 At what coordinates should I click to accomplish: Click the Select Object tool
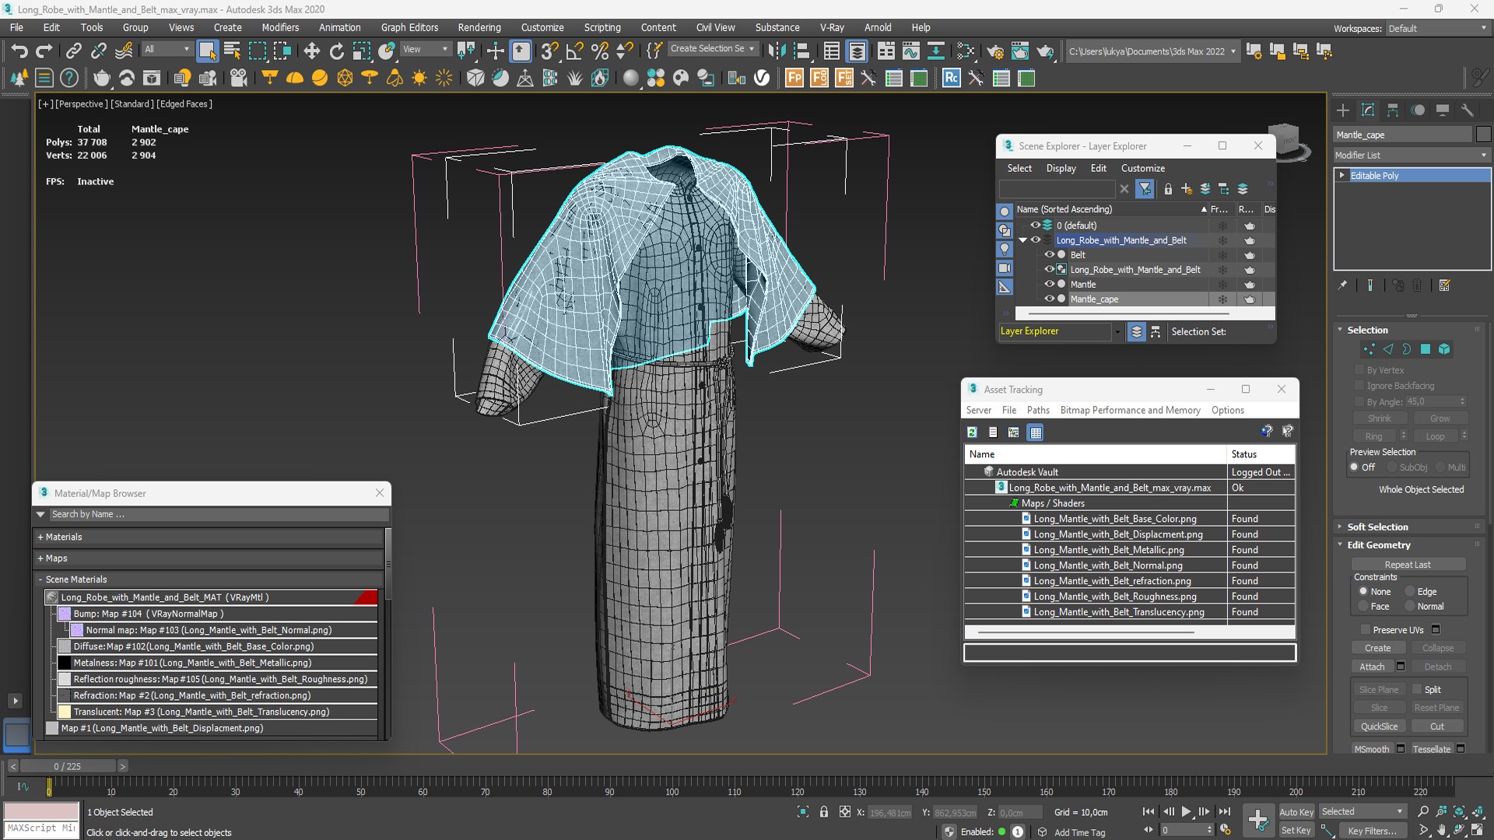(207, 51)
